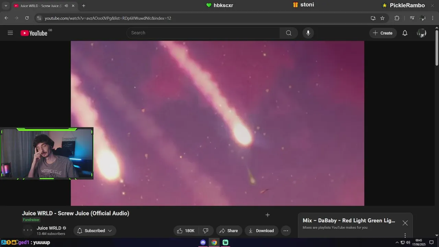Screen dimensions: 439x247
Task: Open a new browser tab
Action: click(x=84, y=6)
